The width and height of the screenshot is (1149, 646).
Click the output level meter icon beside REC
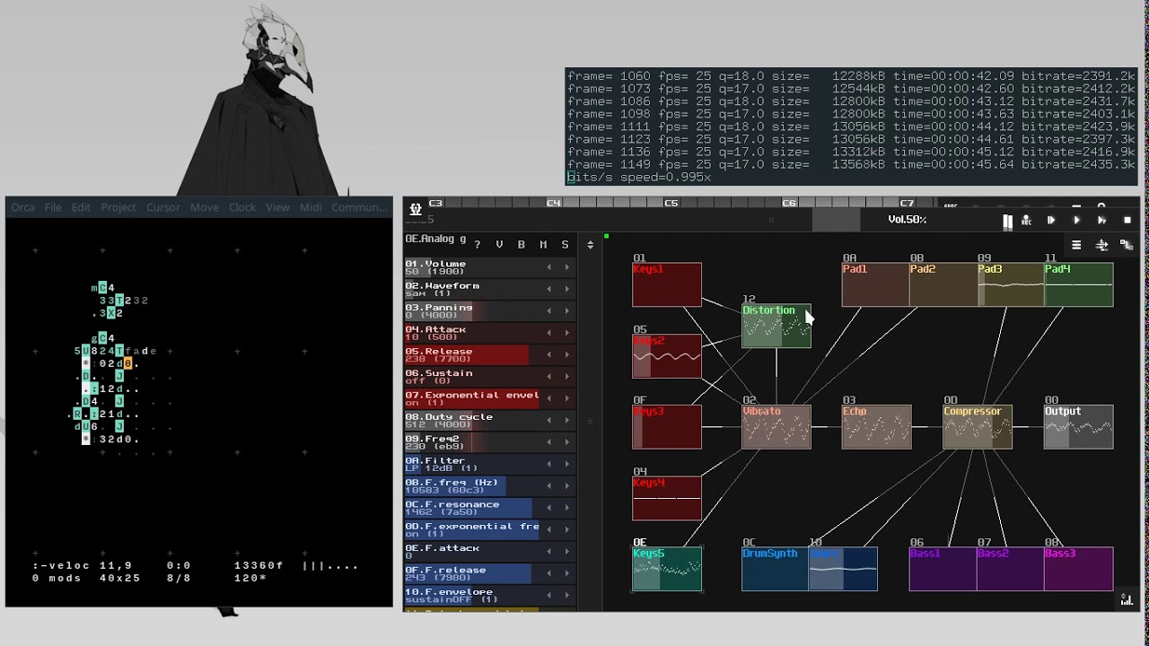pyautogui.click(x=1007, y=221)
